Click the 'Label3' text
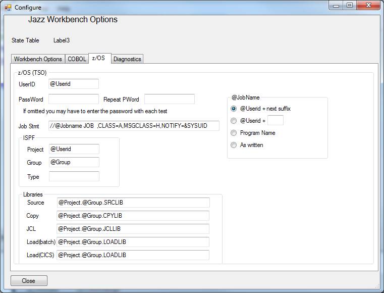Image resolution: width=384 pixels, height=293 pixels. click(x=62, y=40)
